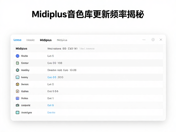Select the label beside the green document icon
Viewport: 176px width, 132px height.
coord(25,63)
